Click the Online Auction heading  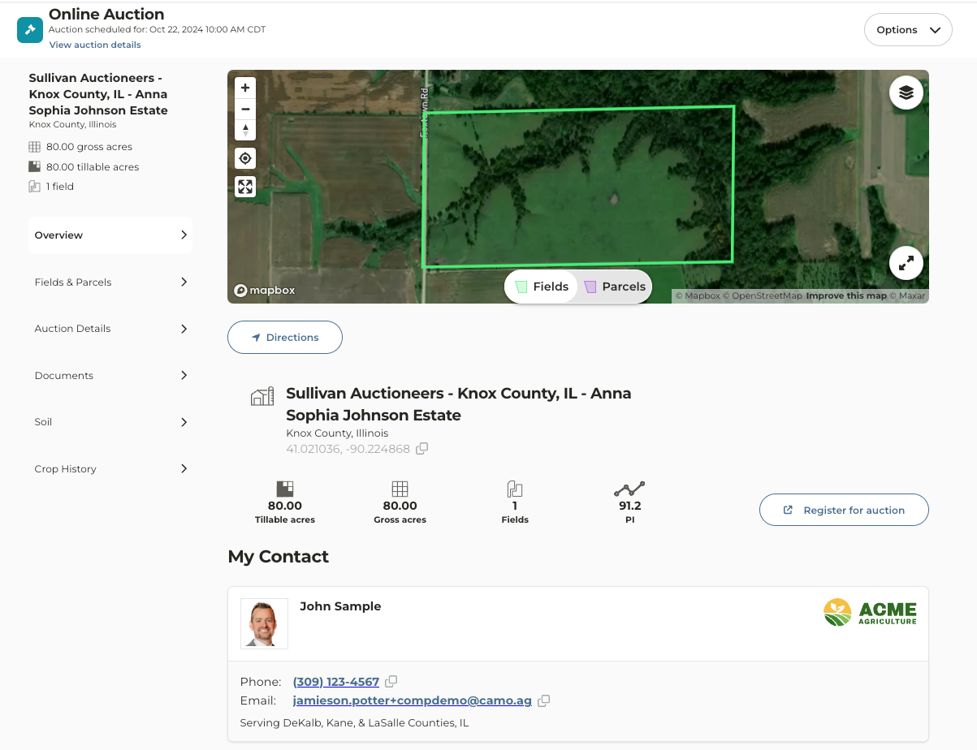(106, 14)
